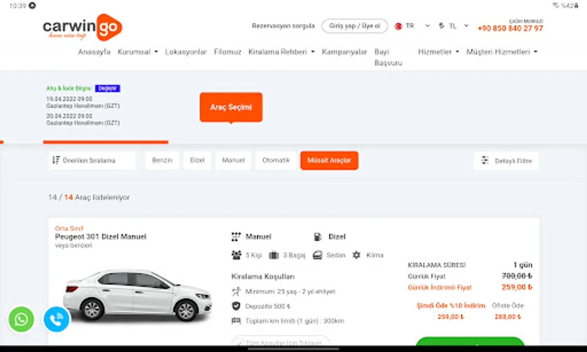Click the gearbox icon next to Manuel
This screenshot has width=587, height=352.
point(236,237)
